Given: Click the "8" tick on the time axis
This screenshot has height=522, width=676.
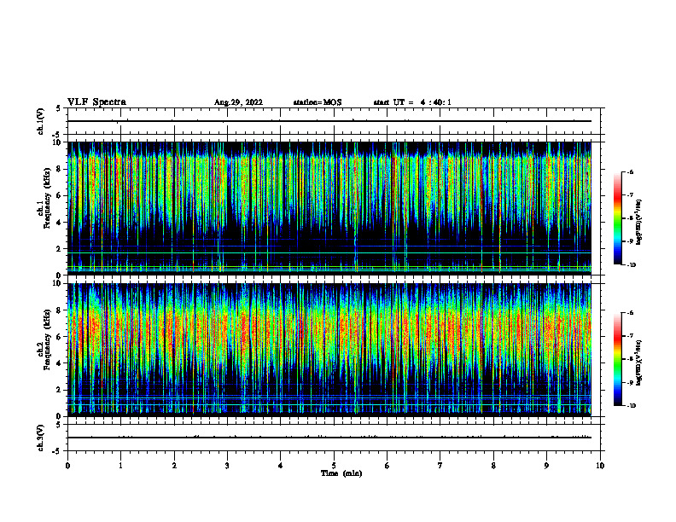Looking at the screenshot, I should [x=493, y=466].
